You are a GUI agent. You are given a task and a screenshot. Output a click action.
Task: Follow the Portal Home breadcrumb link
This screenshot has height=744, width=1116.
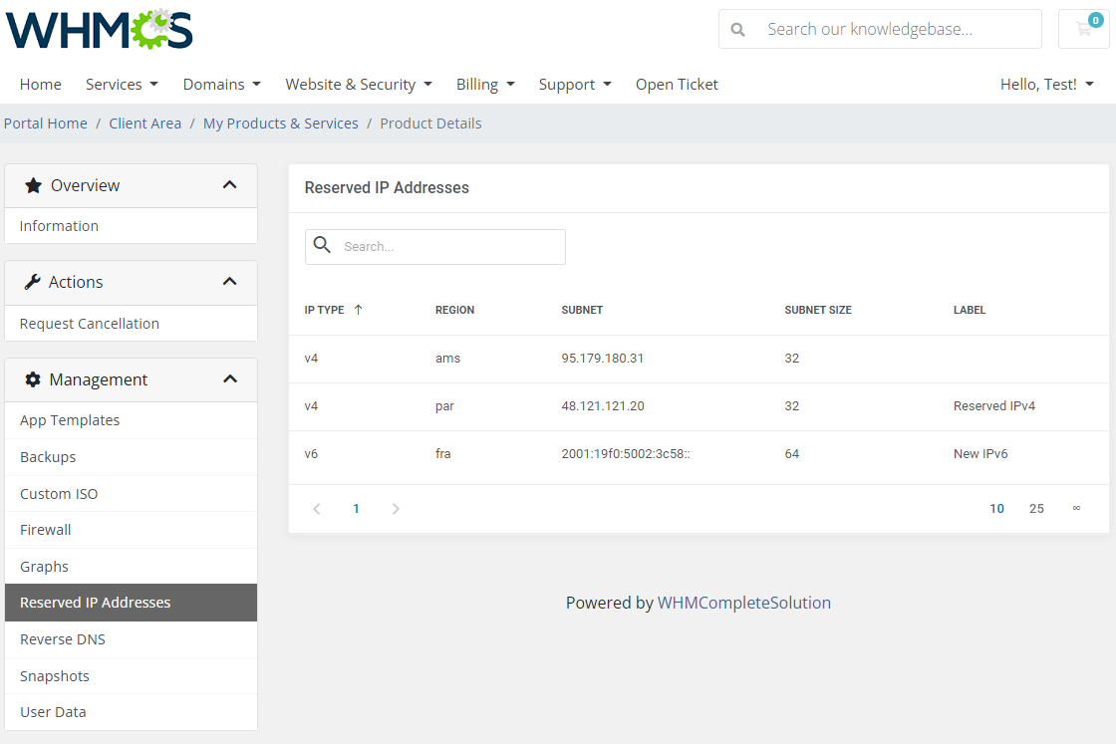[46, 124]
